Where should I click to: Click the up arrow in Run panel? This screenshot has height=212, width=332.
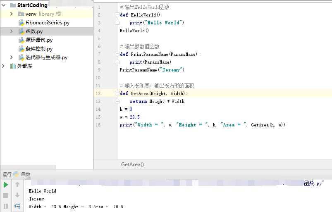point(17,184)
